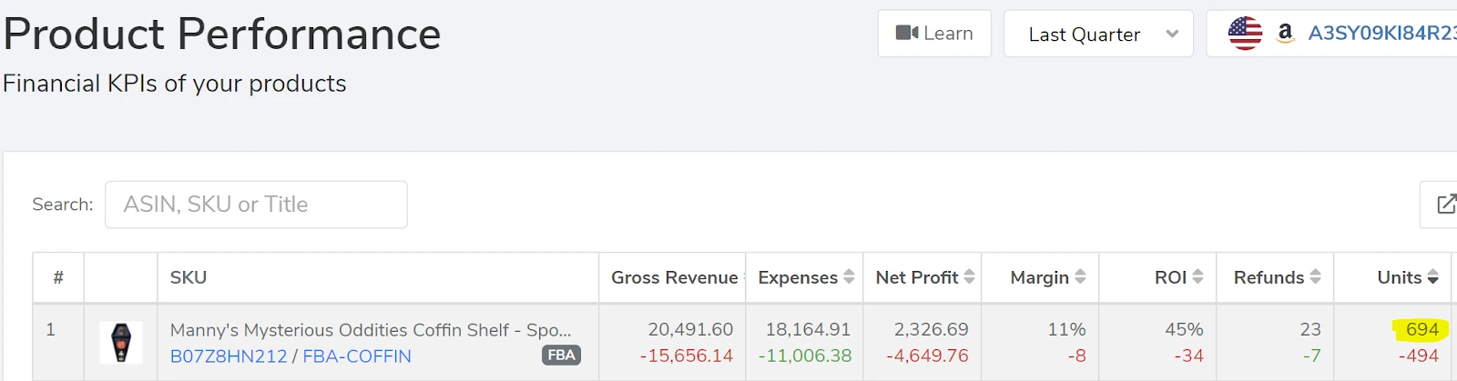This screenshot has width=1457, height=381.
Task: Sort table by Refunds arrows
Action: (x=1315, y=276)
